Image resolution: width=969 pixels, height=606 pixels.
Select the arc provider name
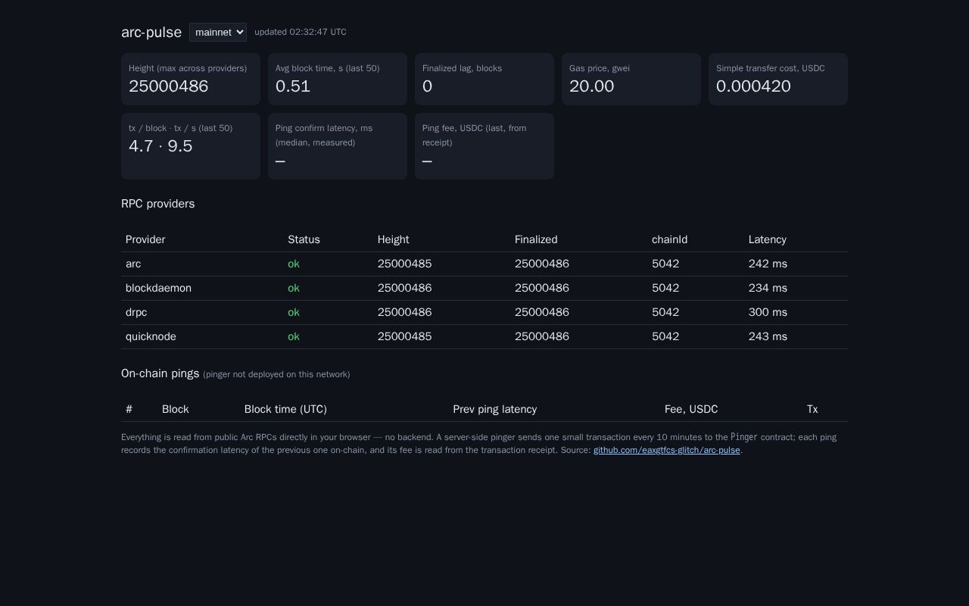click(x=133, y=264)
